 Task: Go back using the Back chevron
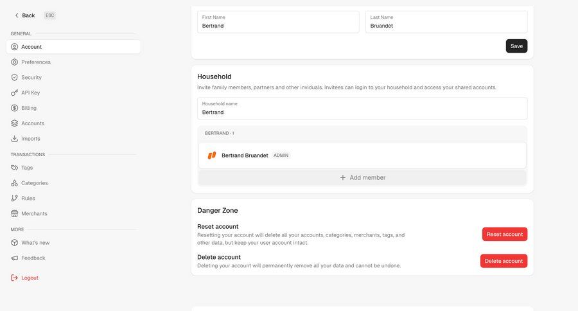point(17,15)
